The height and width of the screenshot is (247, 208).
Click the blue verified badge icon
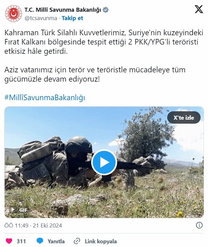[105, 10]
